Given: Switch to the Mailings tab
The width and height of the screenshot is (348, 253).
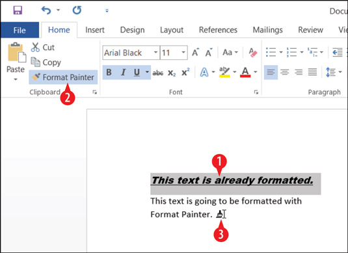Looking at the screenshot, I should pos(267,30).
